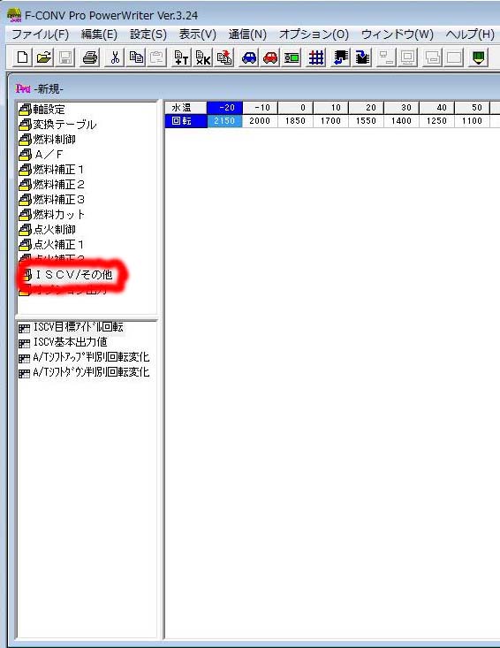Click the New file toolbar icon
Image resolution: width=500 pixels, height=648 pixels.
point(22,57)
